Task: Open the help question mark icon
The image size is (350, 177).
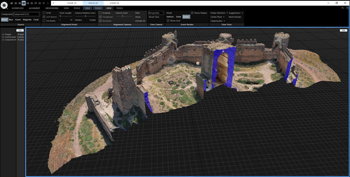Action: pyautogui.click(x=347, y=8)
